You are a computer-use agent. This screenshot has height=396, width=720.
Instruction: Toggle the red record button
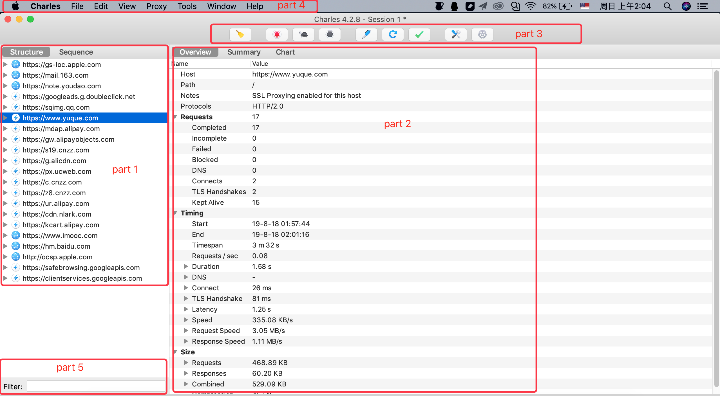277,35
